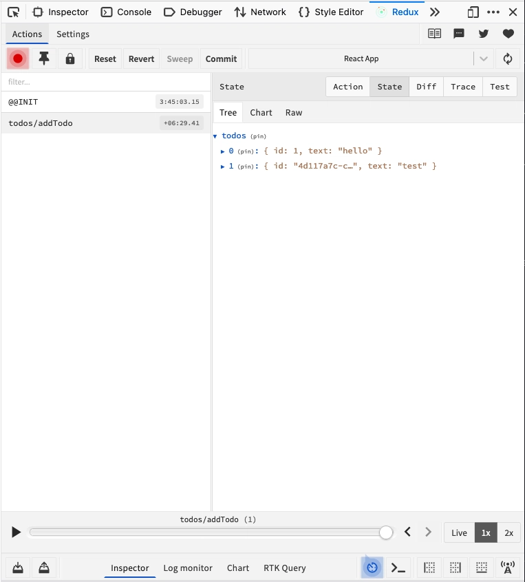Switch to the Console panel

126,12
